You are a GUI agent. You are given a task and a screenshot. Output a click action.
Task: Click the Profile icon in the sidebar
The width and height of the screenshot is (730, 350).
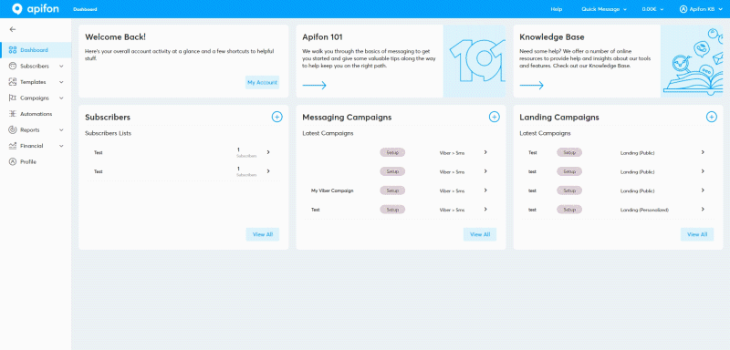13,161
